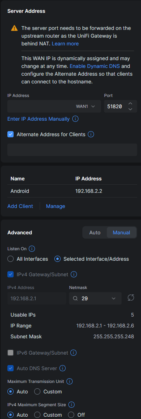
Task: Show info for IPv4 Maximum Segment Size
Action: (x=71, y=405)
